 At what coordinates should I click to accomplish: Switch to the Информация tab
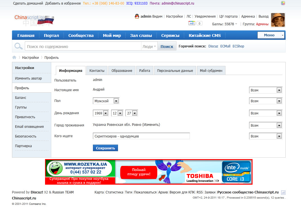pos(70,70)
